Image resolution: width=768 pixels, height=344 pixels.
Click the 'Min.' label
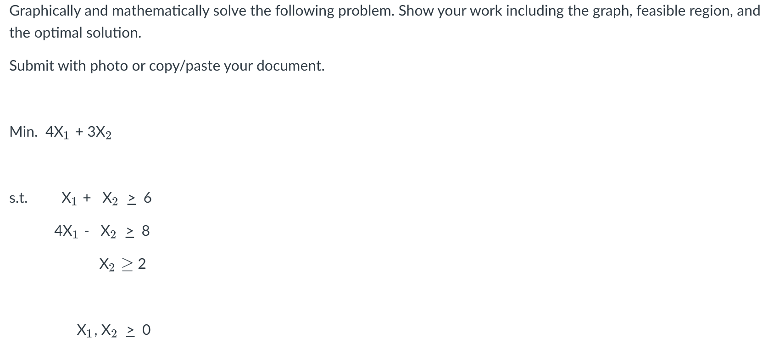coord(23,132)
